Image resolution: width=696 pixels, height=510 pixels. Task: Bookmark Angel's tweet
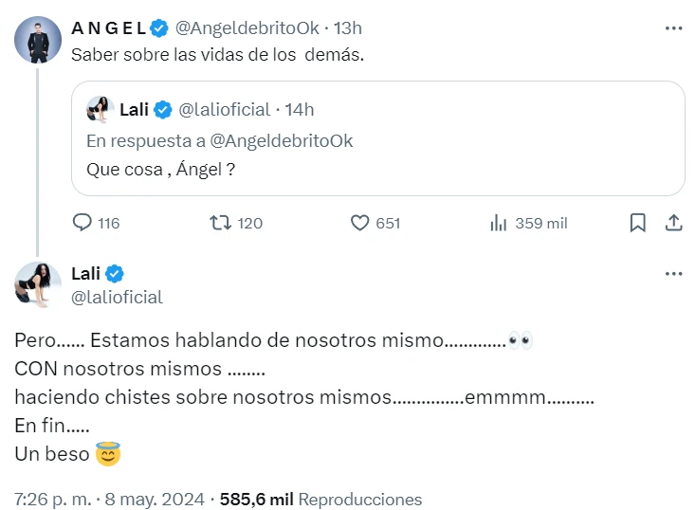pyautogui.click(x=638, y=223)
